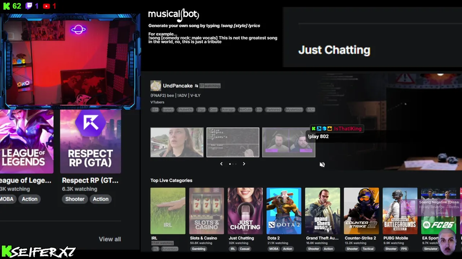Viewport: 462px width, 259px height.
Task: Open the Just Chatting category cover
Action: pyautogui.click(x=245, y=211)
